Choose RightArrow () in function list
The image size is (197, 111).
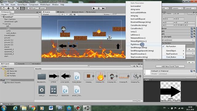tap(143, 44)
